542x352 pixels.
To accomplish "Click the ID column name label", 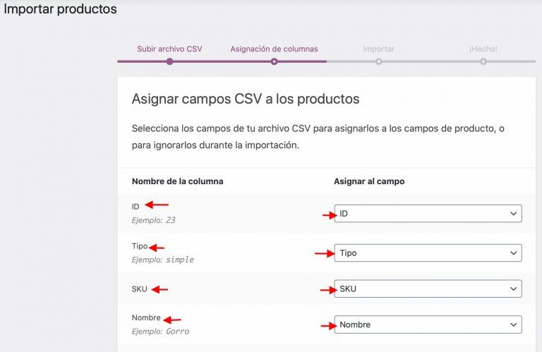I will pyautogui.click(x=135, y=207).
